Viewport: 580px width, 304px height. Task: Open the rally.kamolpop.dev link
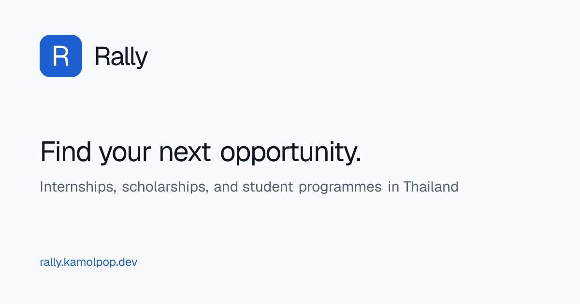[x=88, y=263]
